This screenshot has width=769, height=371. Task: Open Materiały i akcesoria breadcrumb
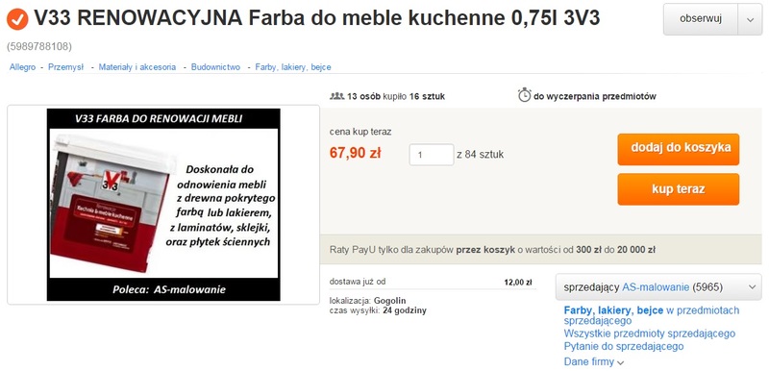pyautogui.click(x=137, y=67)
